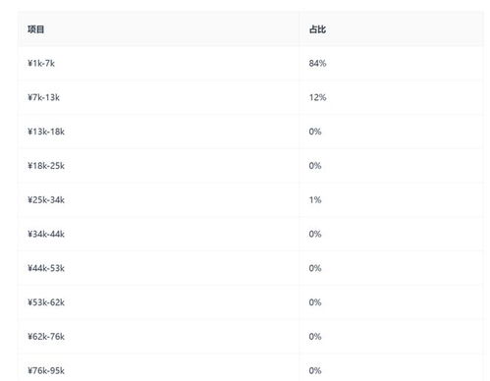Image resolution: width=490 pixels, height=381 pixels.
Task: Click the ¥7k-13k row label
Action: coord(43,97)
